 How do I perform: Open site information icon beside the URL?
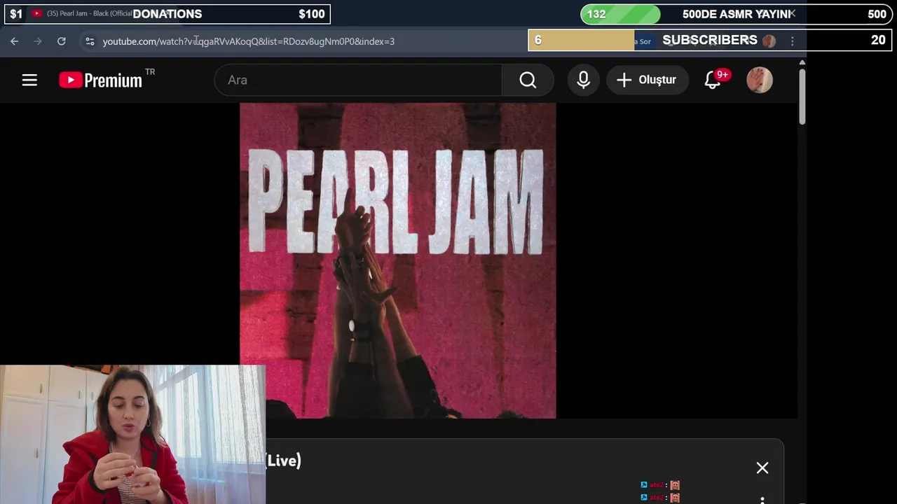click(x=90, y=41)
